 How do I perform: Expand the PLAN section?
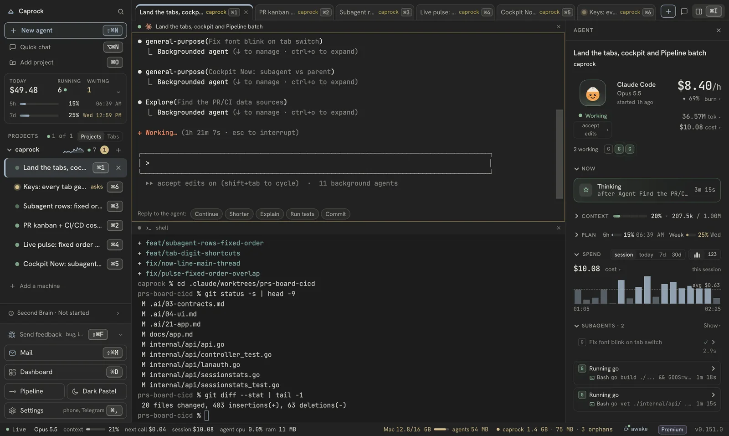(x=576, y=235)
